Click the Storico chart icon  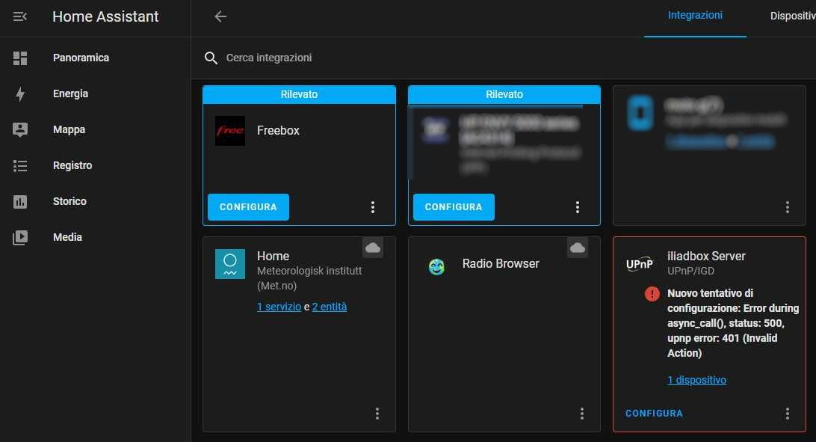(20, 201)
